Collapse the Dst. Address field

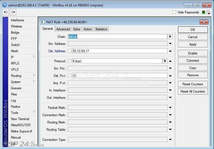(x=170, y=51)
